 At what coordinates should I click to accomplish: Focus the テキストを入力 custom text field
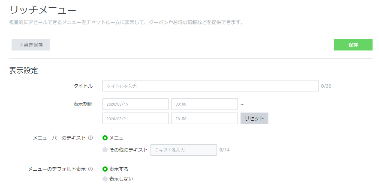click(x=183, y=150)
